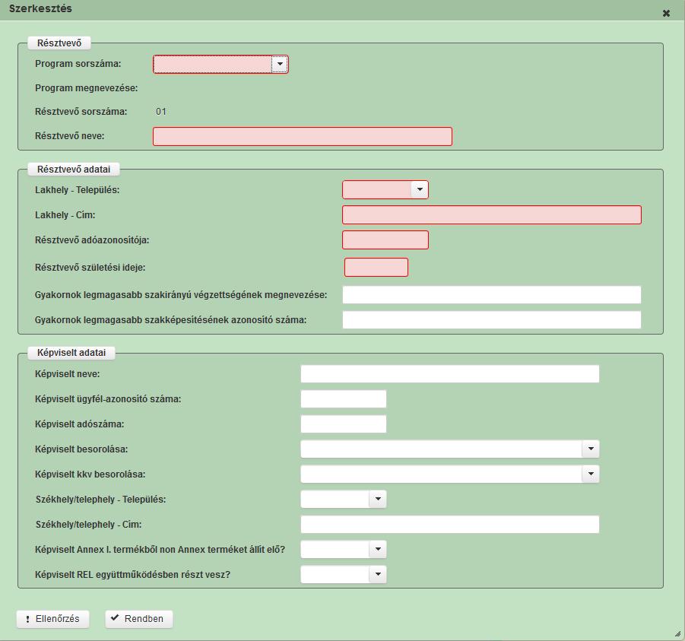Screen dimensions: 685x641
Task: Focus Gyakornok szakképesítésének azonosító száma field
Action: tap(491, 320)
